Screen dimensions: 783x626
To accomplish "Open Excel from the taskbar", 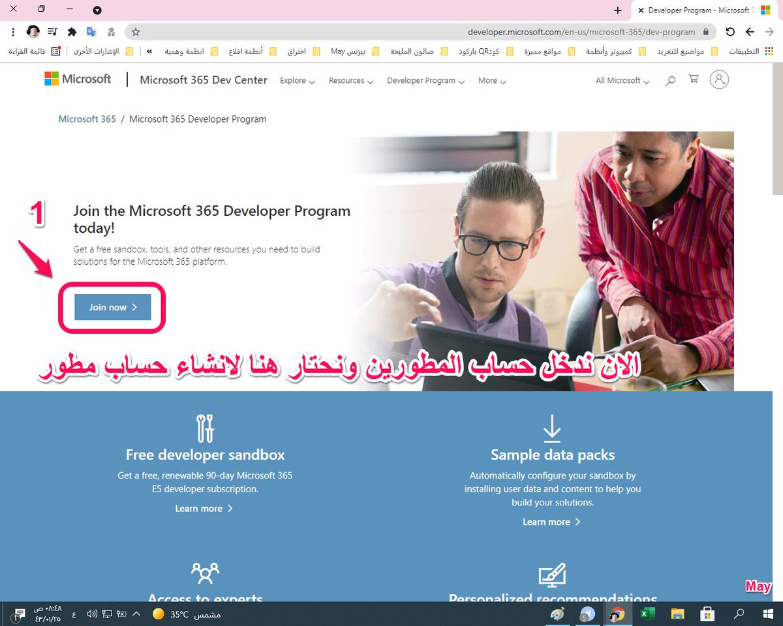I will click(x=647, y=614).
